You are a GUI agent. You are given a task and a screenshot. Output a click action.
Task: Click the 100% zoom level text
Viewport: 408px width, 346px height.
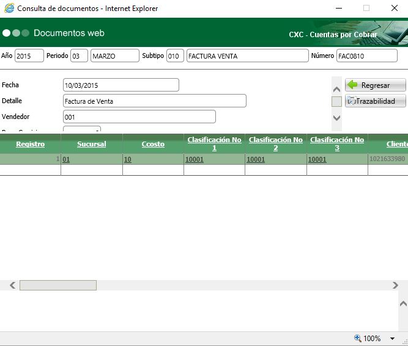coord(372,338)
